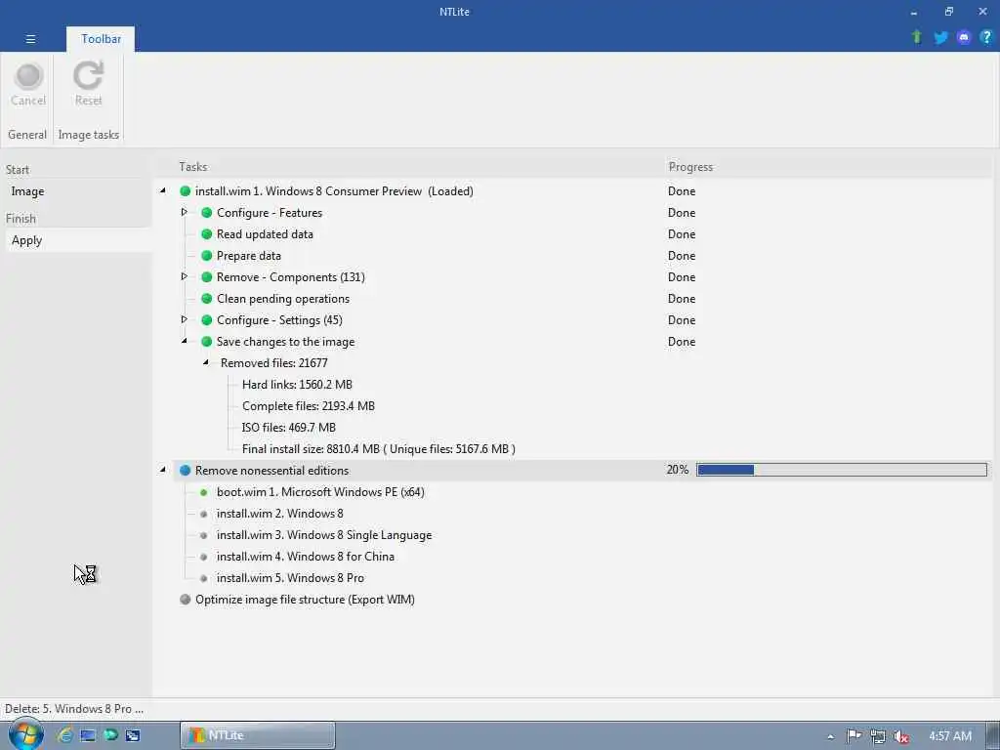
Task: Select the Toolbar tab
Action: (x=101, y=39)
